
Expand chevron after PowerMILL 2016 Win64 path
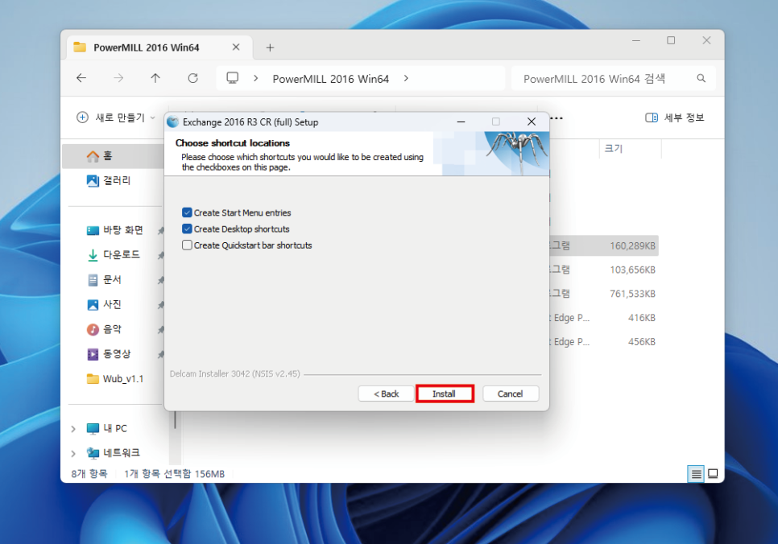point(406,78)
